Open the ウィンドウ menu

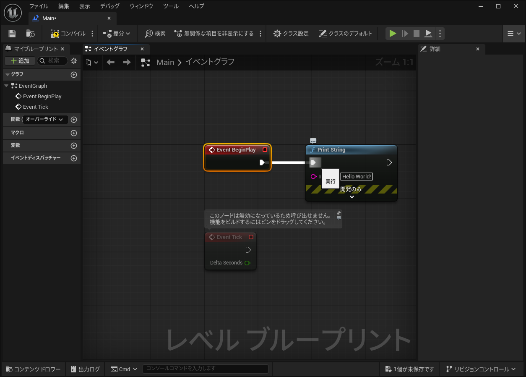(141, 6)
